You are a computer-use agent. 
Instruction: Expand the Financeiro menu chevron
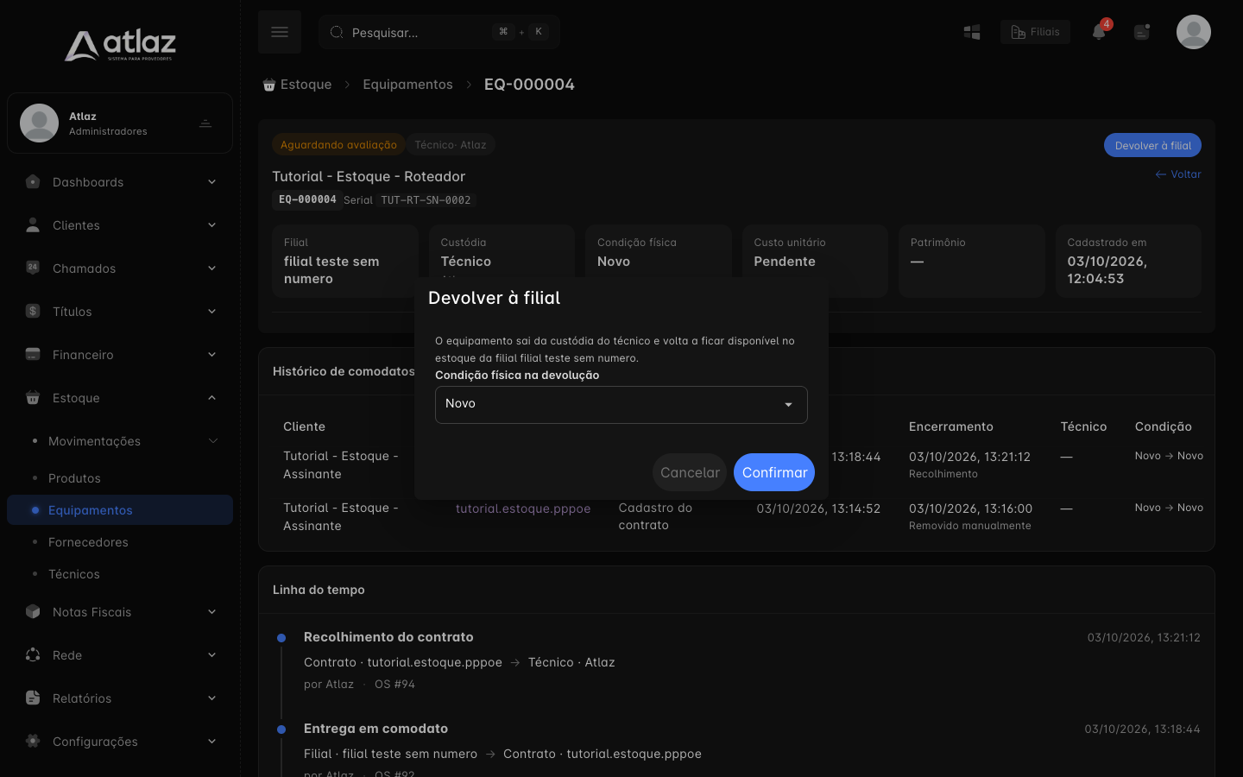[x=211, y=355]
